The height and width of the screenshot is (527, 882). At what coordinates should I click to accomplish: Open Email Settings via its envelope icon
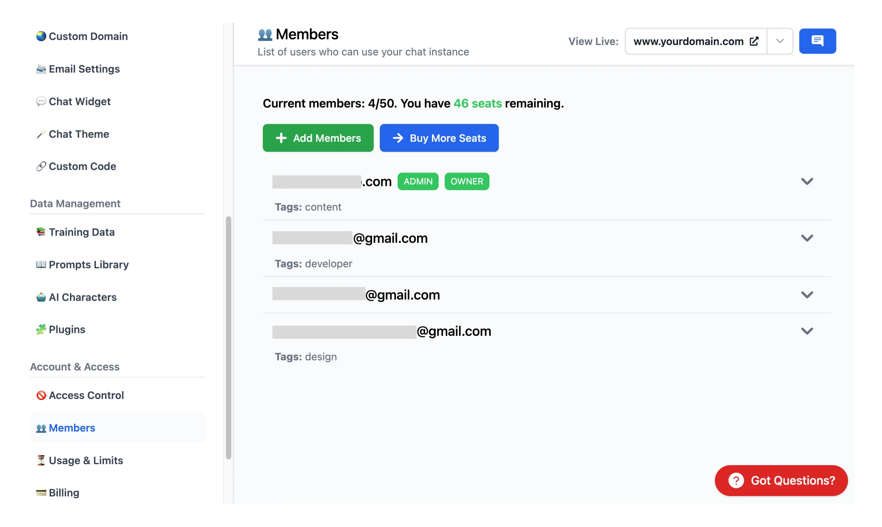(x=41, y=69)
